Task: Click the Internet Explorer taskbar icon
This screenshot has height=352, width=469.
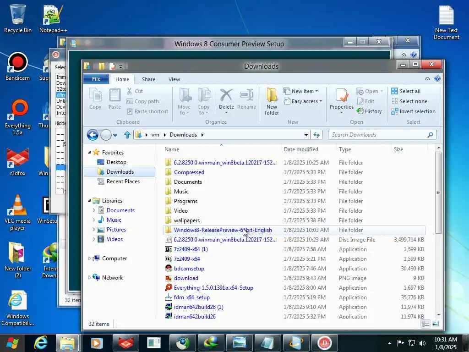Action: click(x=40, y=343)
